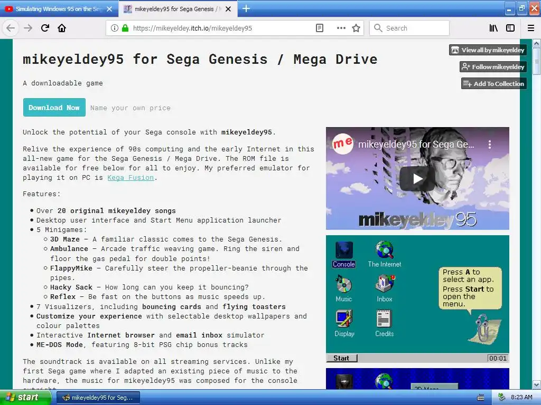Open the page actions three-dot menu
Image resolution: width=541 pixels, height=405 pixels.
click(x=341, y=28)
